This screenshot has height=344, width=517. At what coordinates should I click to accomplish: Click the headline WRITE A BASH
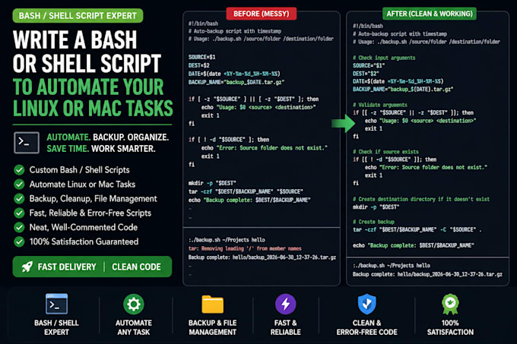tap(75, 40)
